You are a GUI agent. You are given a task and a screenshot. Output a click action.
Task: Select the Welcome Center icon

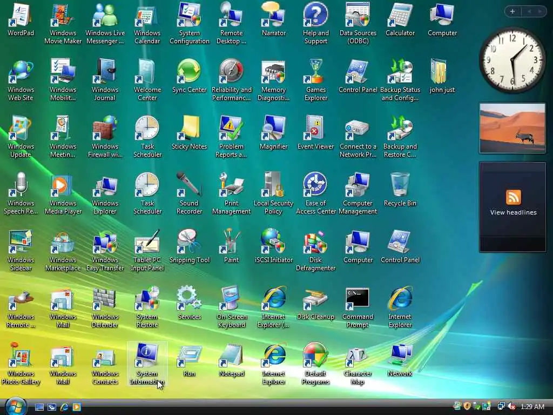point(147,81)
